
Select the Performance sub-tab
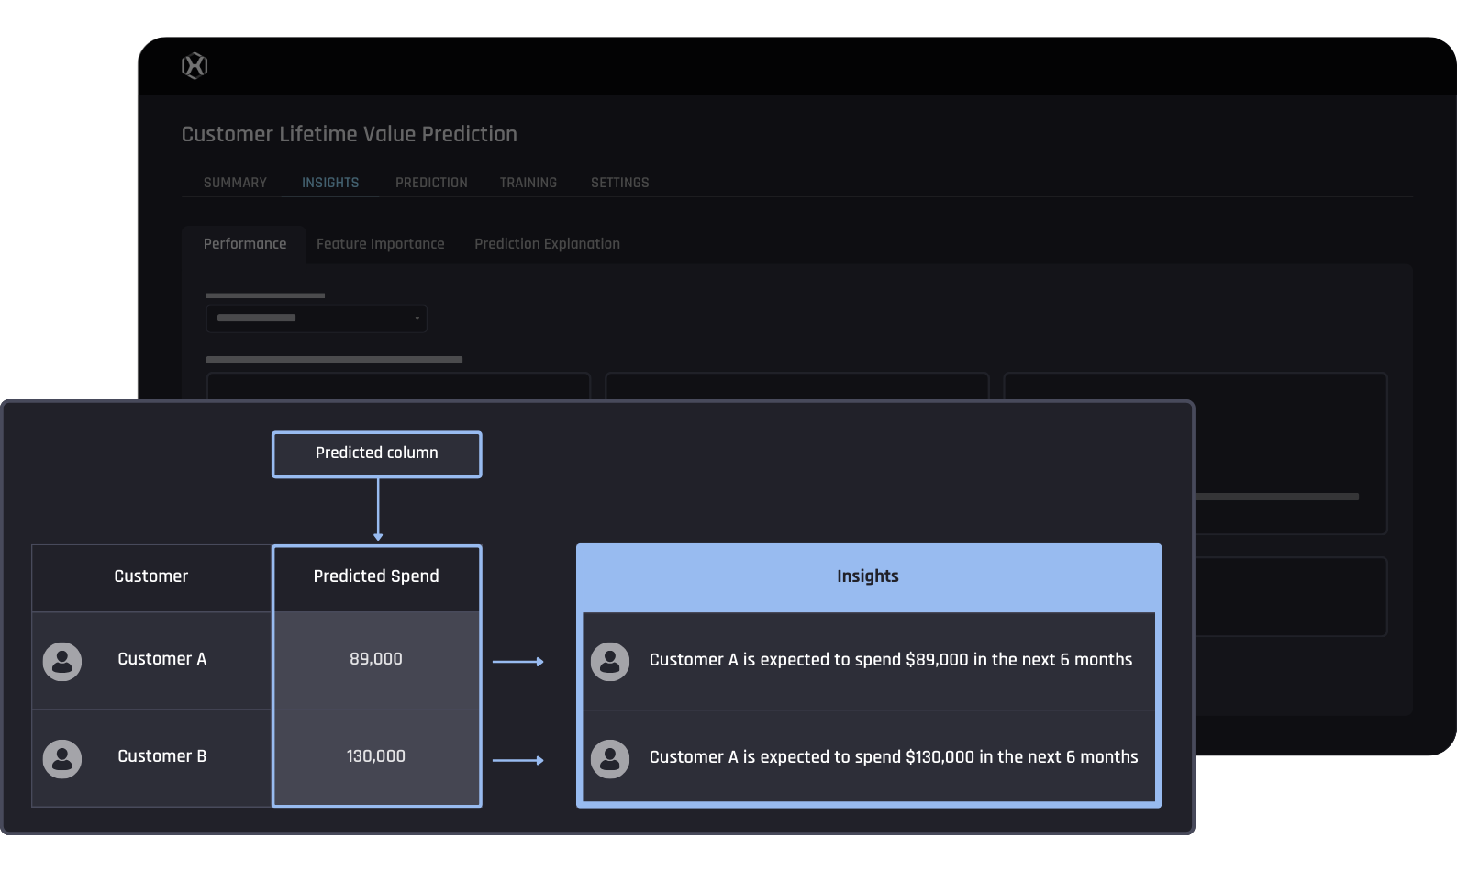coord(245,244)
